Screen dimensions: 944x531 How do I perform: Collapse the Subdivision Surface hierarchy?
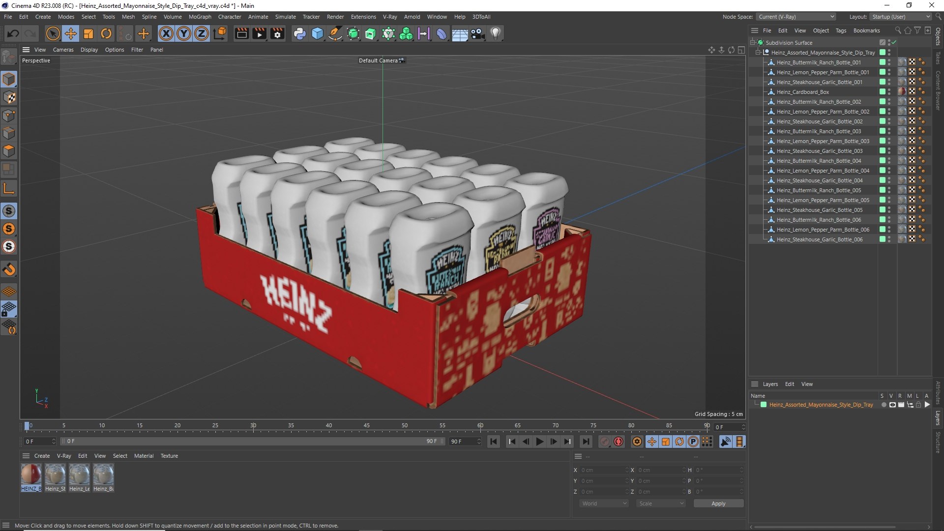coord(752,43)
